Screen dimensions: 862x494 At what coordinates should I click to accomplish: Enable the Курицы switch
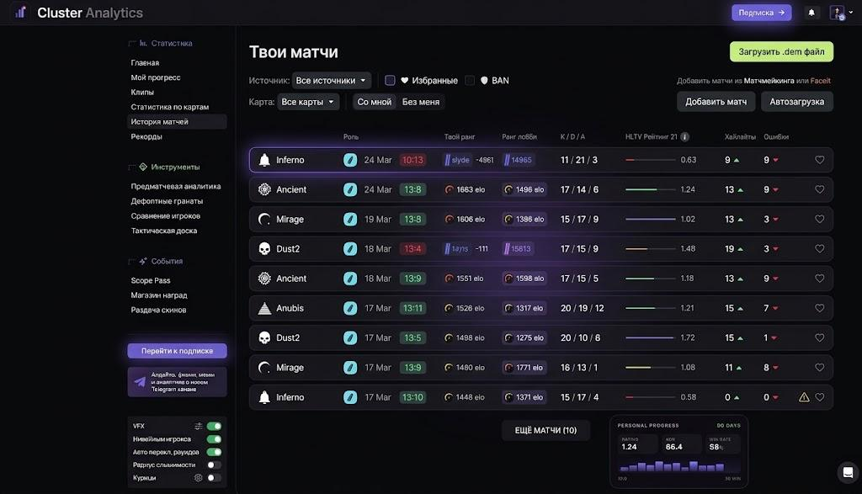click(x=214, y=478)
